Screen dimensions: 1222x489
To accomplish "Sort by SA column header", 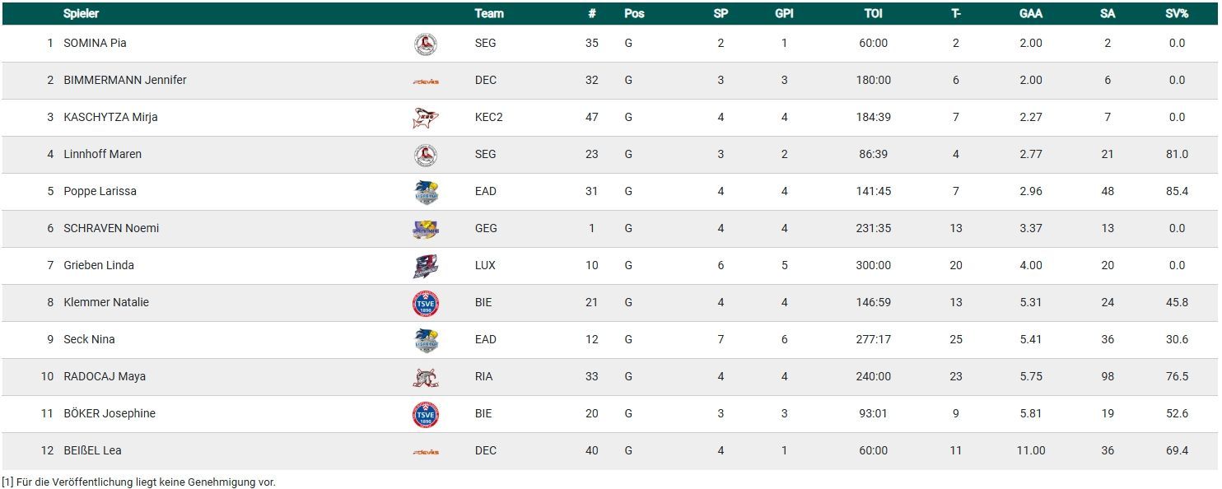I will (x=1108, y=13).
